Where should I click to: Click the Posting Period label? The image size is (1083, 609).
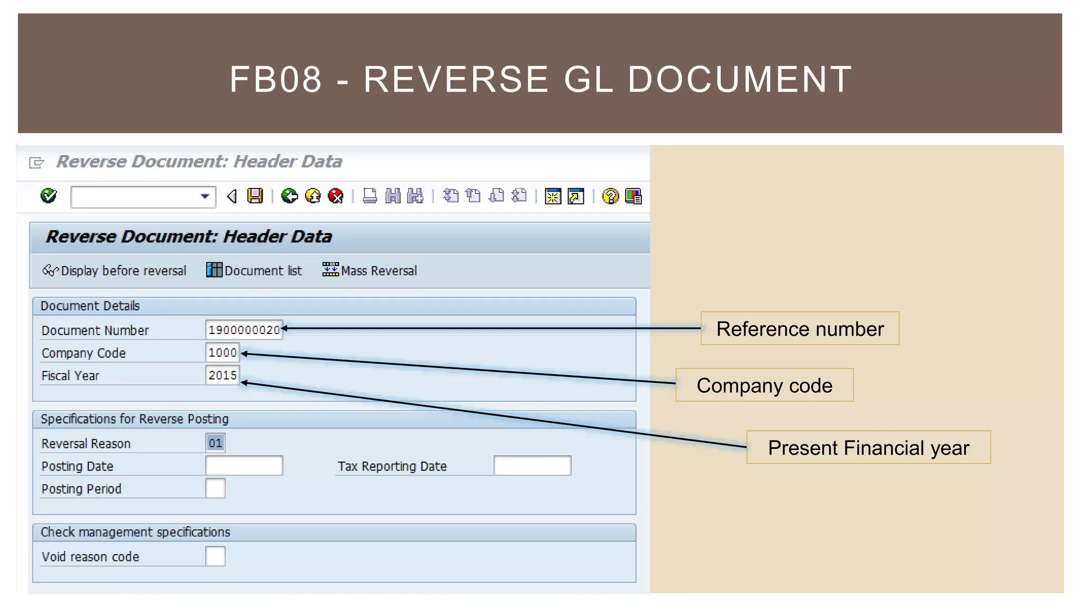pos(81,490)
